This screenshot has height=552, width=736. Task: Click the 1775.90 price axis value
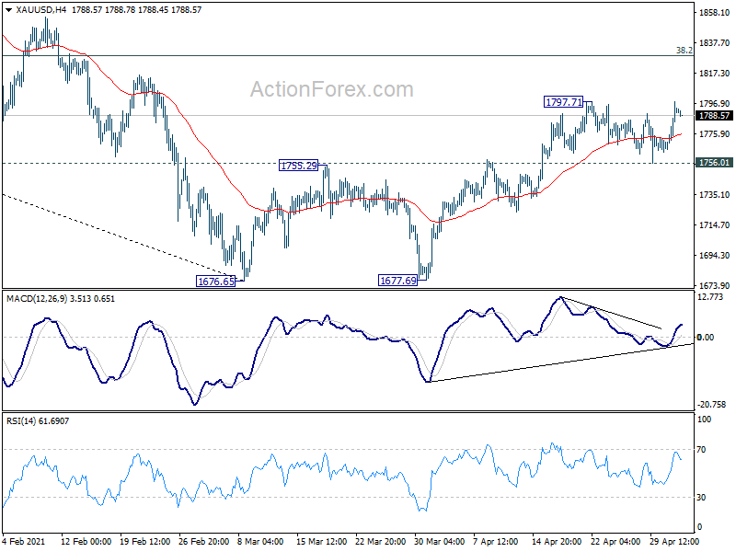pos(714,134)
